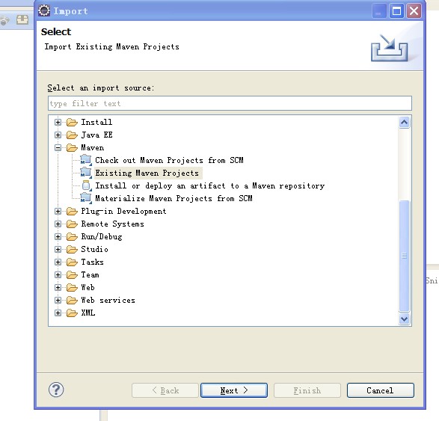This screenshot has width=439, height=421.
Task: Click the Install folder icon
Action: (72, 123)
